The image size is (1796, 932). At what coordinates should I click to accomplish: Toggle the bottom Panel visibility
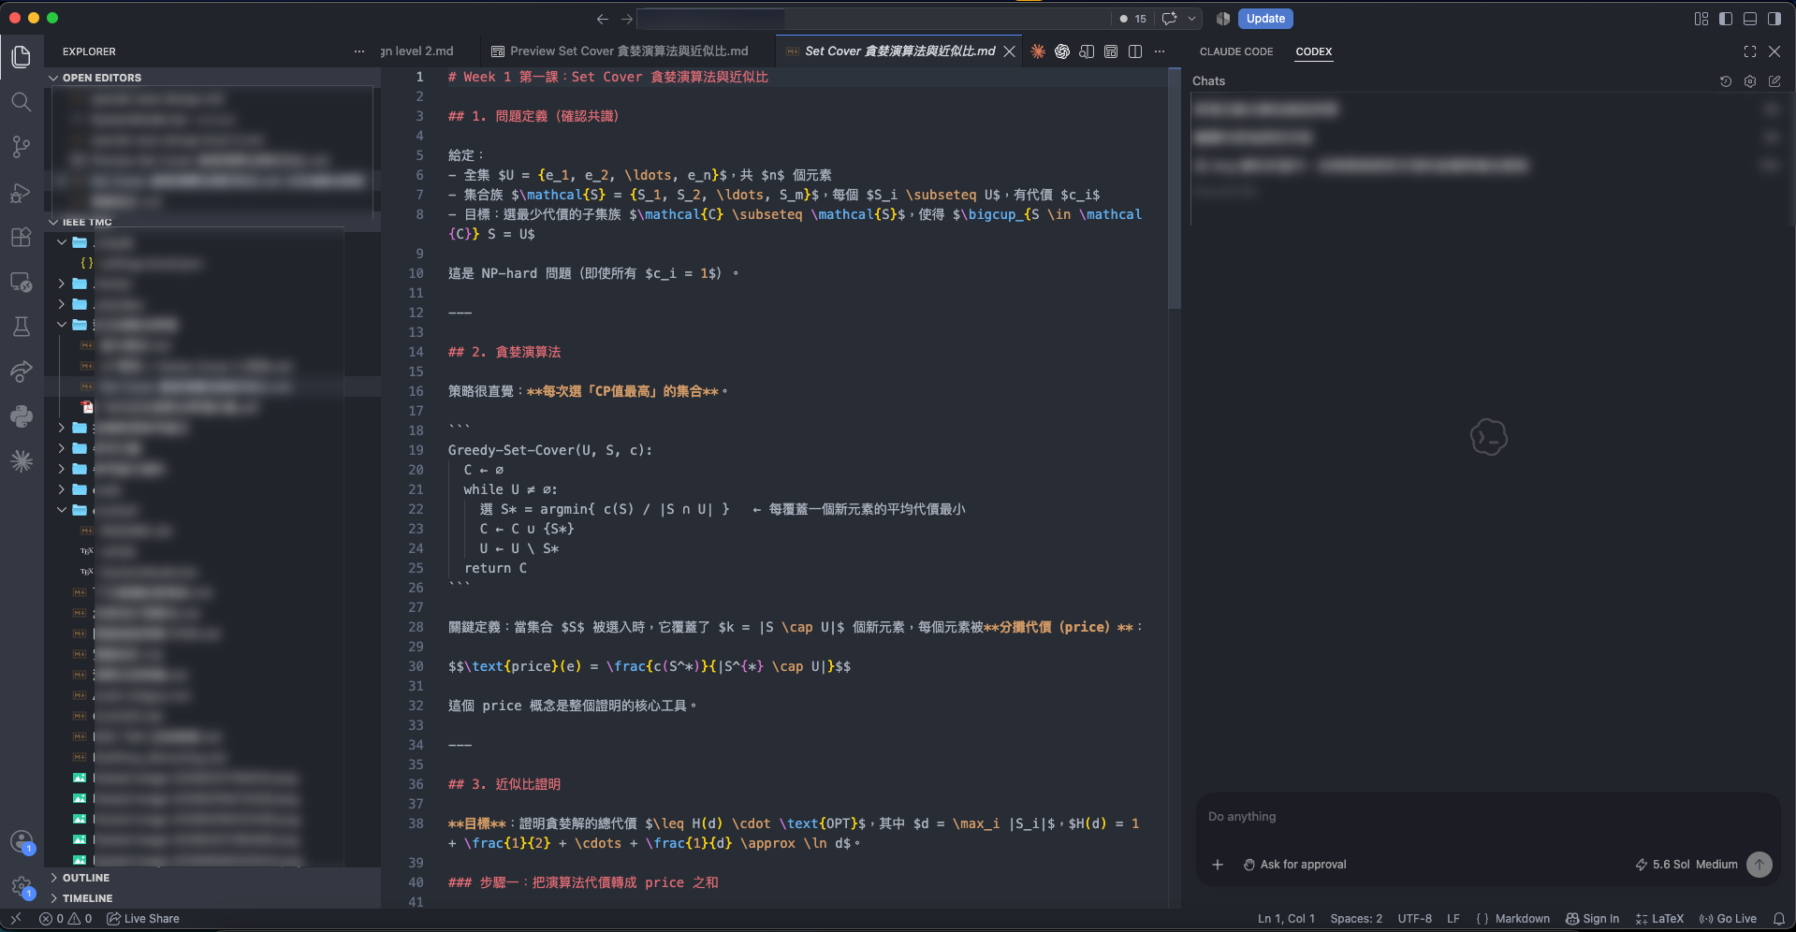pos(1750,19)
